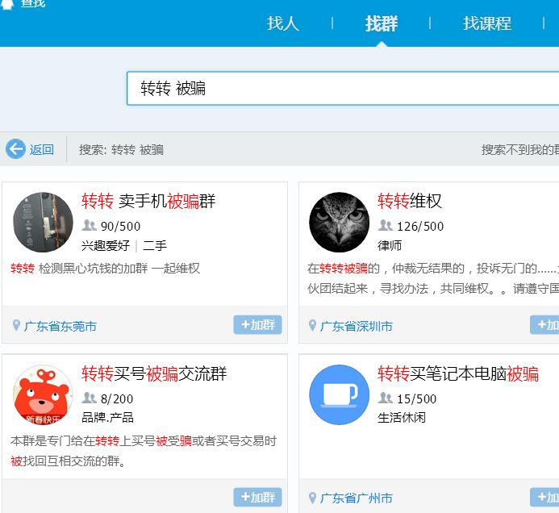Click member count 126/500
The height and width of the screenshot is (513, 559).
click(x=420, y=226)
